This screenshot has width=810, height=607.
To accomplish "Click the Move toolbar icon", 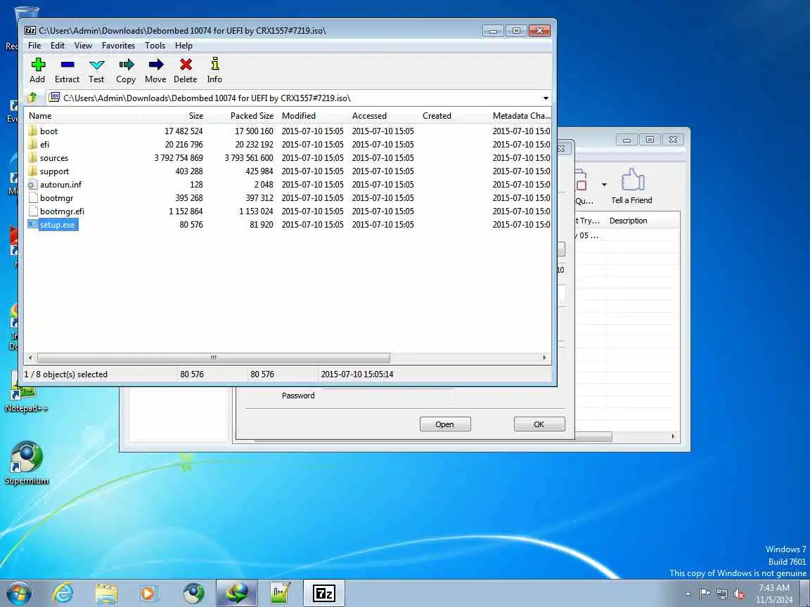I will [155, 65].
